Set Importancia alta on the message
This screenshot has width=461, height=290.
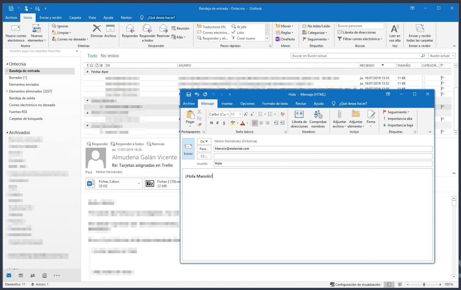click(x=398, y=119)
